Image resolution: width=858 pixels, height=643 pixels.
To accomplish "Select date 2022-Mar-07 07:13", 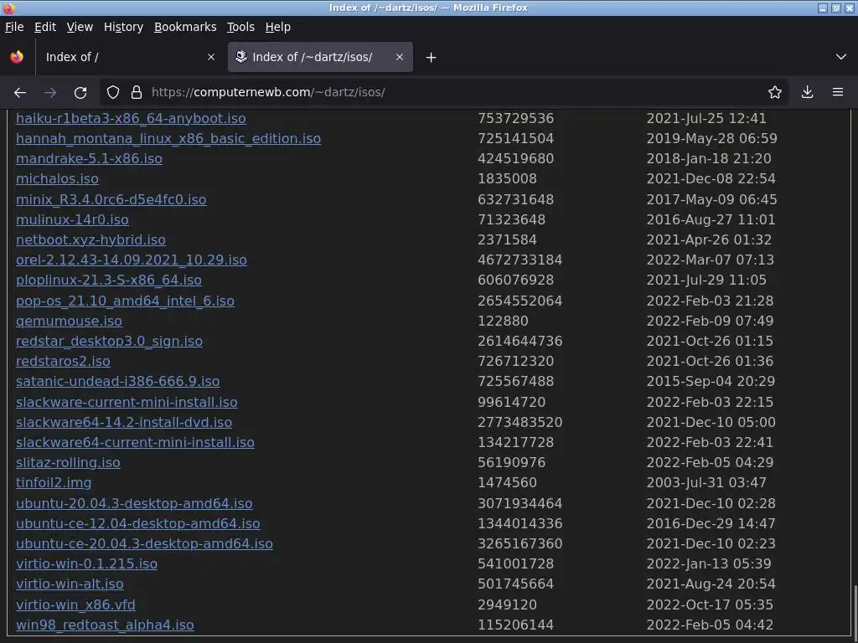I will pos(711,260).
